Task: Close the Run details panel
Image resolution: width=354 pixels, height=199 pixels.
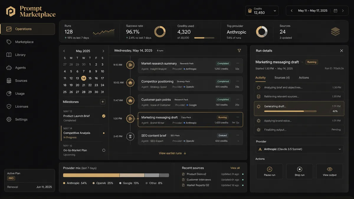Action: pyautogui.click(x=342, y=51)
